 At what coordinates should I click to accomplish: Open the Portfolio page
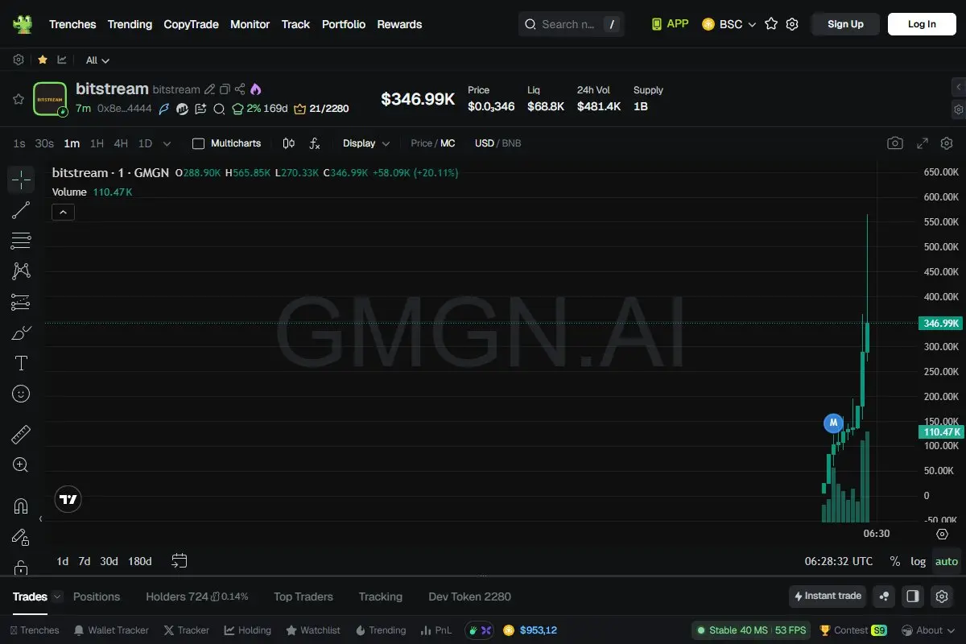point(344,24)
